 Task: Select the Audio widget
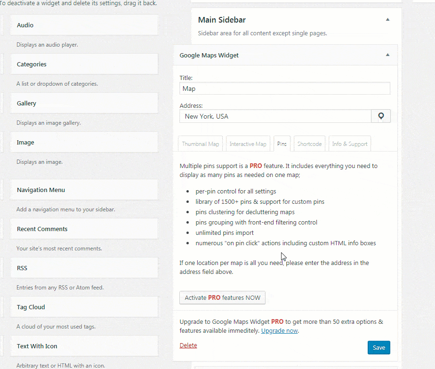84,25
